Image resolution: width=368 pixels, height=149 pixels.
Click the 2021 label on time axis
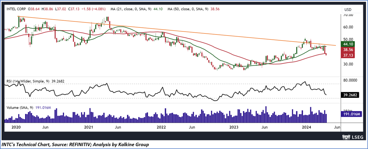tap(89, 127)
